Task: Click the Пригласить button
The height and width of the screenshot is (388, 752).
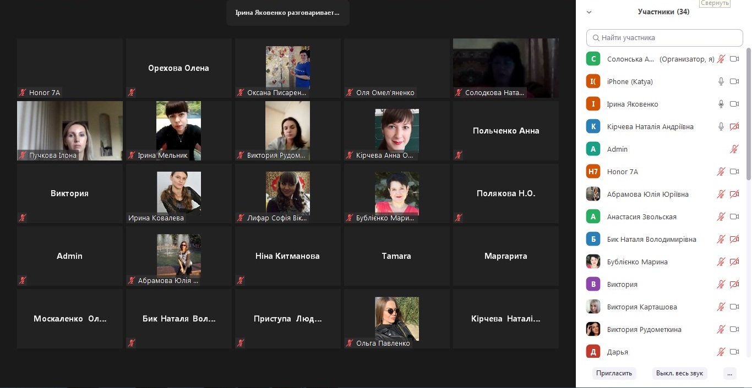Action: coord(614,373)
